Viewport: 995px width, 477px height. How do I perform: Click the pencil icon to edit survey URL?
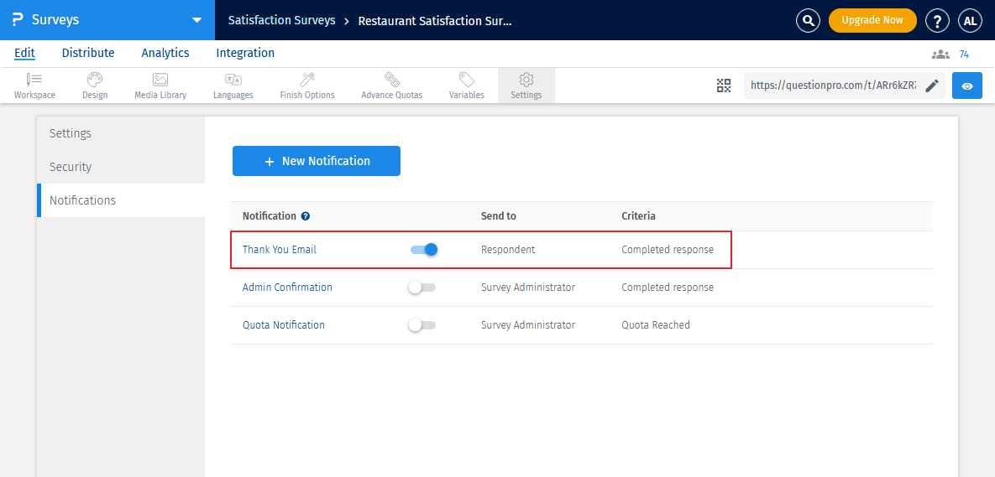(931, 86)
